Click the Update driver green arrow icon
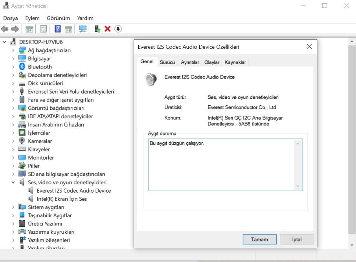Screen dimensions: 356x262 97,29
